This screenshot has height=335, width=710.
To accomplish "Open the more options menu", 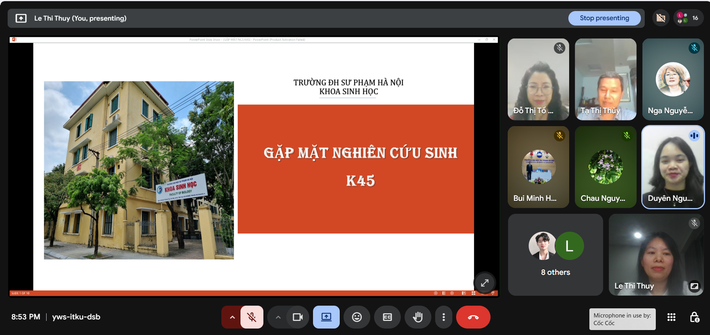I will tap(443, 317).
